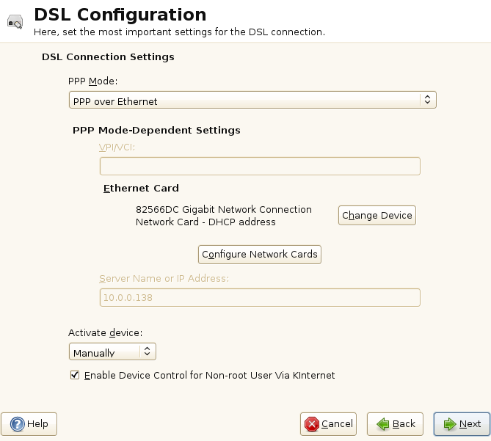Click the 'Enable Device Control for Non-root User' label

pos(209,375)
